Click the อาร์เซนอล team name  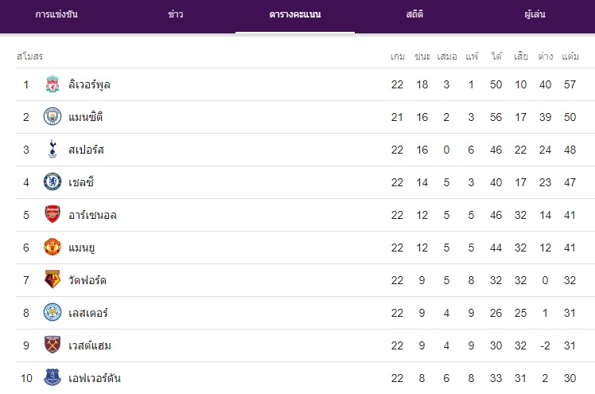coord(92,215)
